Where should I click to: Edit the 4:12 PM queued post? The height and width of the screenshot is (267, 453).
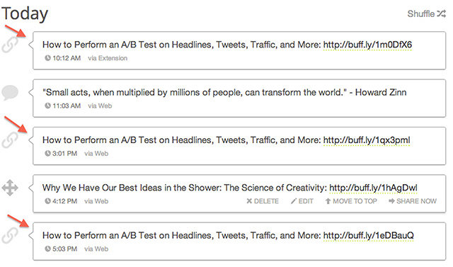pos(302,201)
